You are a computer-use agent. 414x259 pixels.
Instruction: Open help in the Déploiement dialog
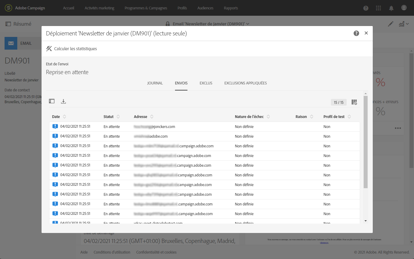pos(356,33)
